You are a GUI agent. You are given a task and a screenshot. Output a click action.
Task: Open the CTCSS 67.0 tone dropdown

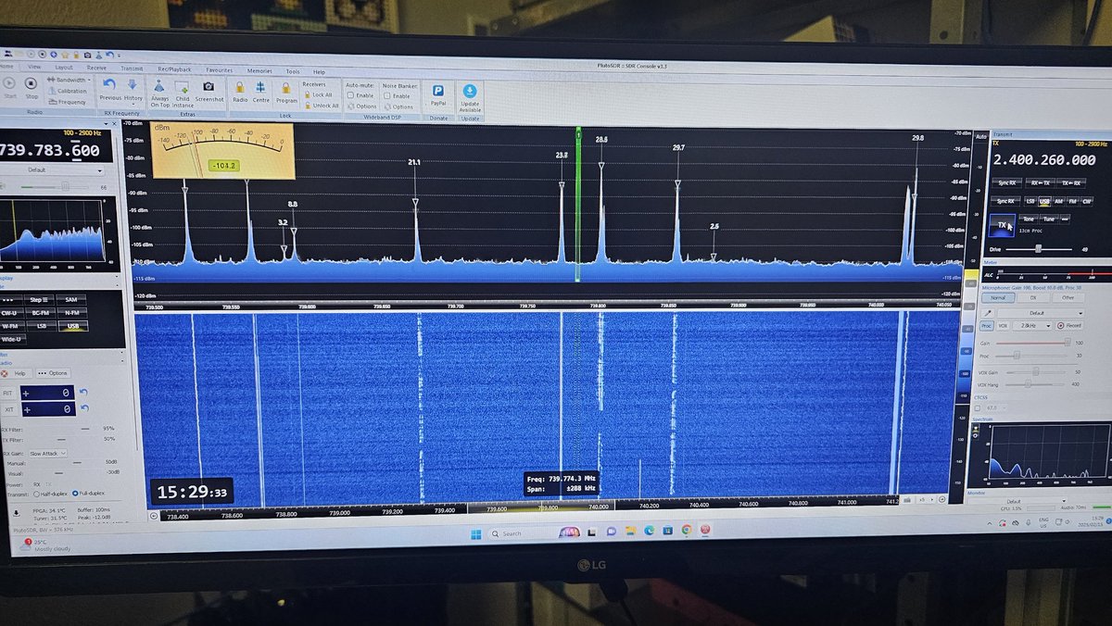(996, 407)
